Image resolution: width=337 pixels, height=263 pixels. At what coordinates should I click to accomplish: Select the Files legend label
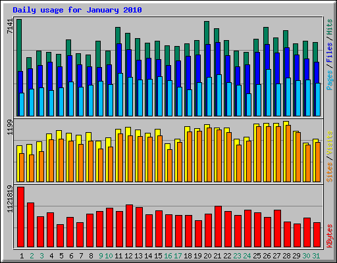point(330,53)
